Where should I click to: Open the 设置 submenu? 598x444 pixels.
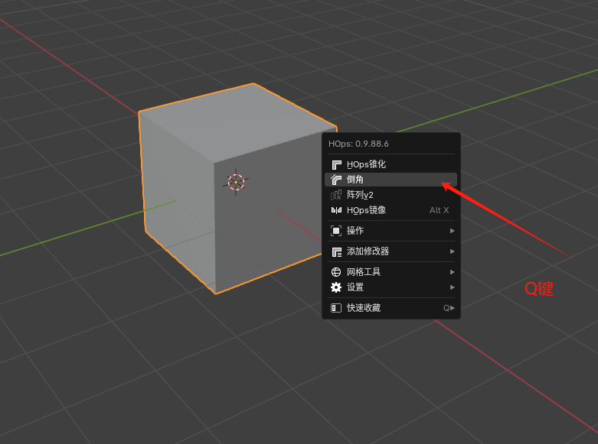(x=391, y=287)
